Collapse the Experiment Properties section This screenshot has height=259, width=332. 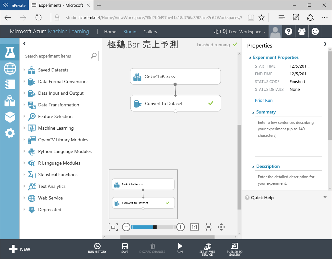(x=250, y=58)
